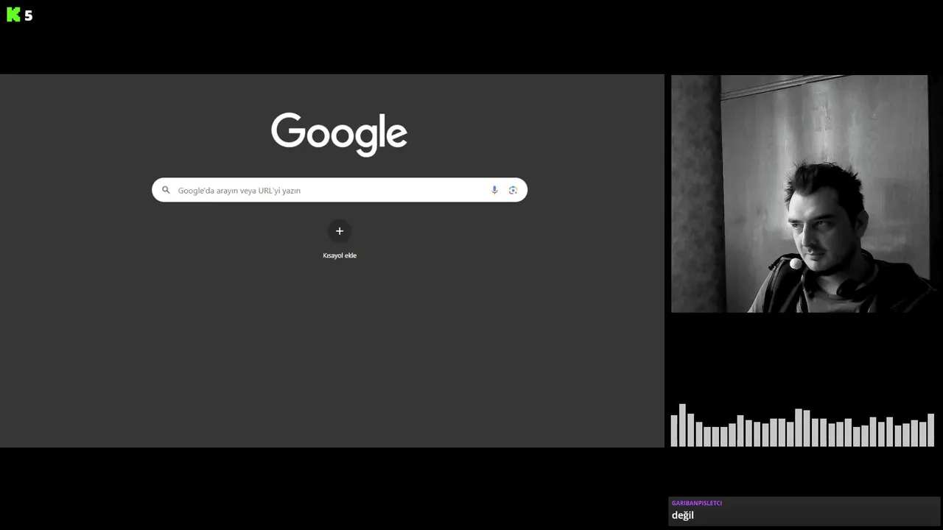Add a shortcut with the plus button

point(340,231)
